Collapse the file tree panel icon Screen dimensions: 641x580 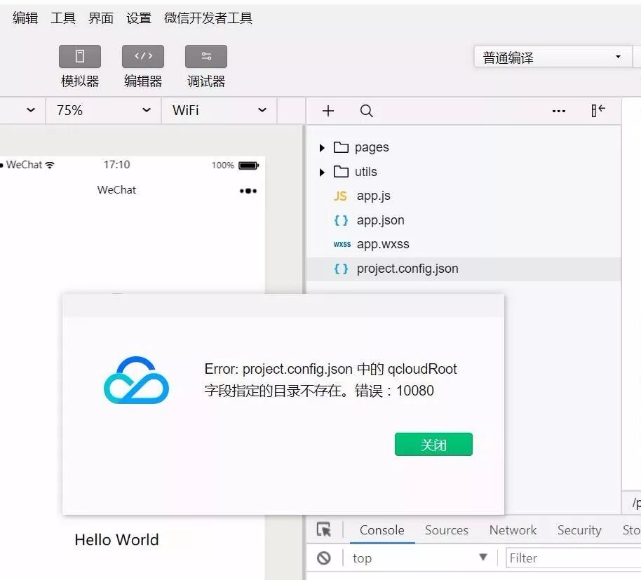pos(598,110)
